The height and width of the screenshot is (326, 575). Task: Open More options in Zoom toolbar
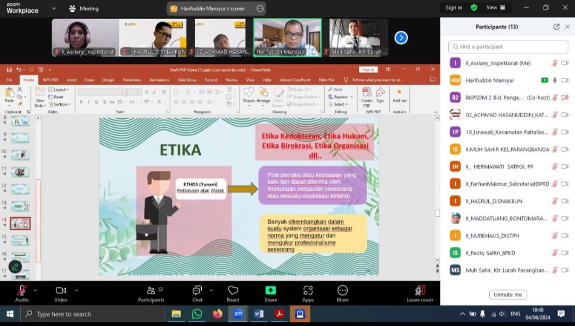(x=342, y=294)
